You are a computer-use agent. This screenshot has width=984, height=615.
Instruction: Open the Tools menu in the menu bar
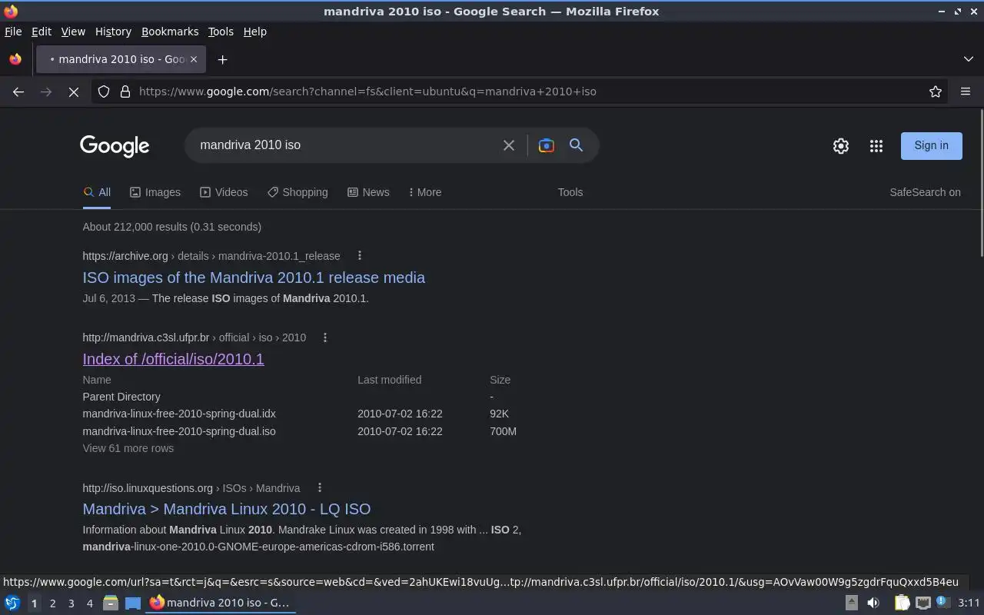point(221,32)
